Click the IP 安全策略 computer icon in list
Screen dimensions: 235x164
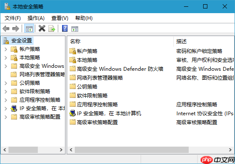click(x=73, y=114)
